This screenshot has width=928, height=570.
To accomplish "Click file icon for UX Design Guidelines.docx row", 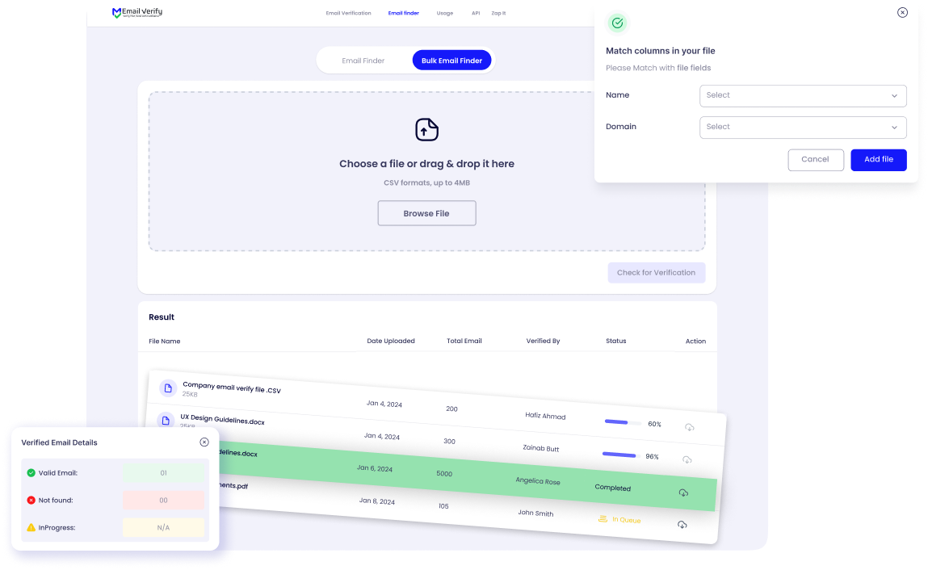I will [166, 421].
